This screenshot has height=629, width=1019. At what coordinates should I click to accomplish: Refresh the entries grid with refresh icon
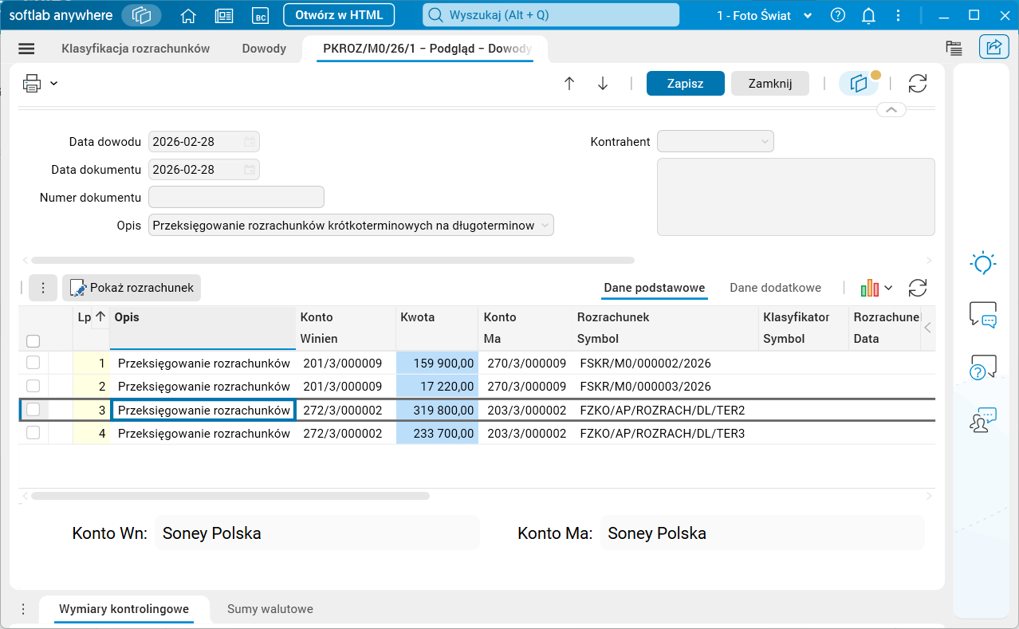(x=918, y=288)
